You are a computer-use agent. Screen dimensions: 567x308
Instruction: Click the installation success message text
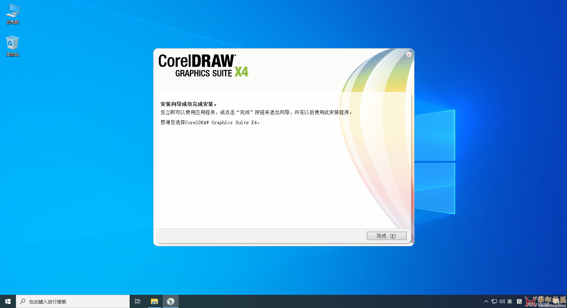(x=189, y=104)
